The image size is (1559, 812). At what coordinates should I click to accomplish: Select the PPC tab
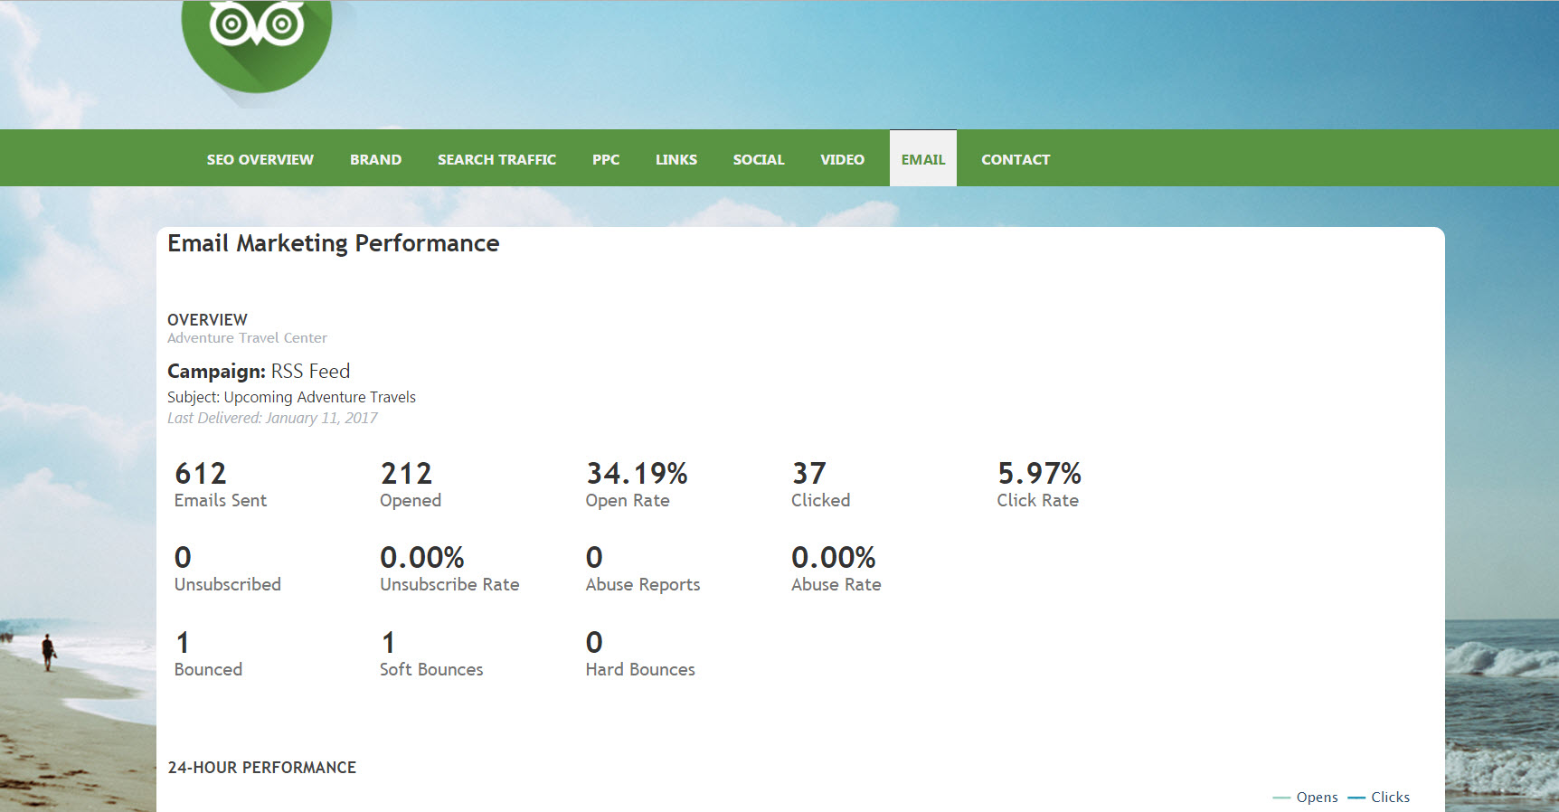605,159
